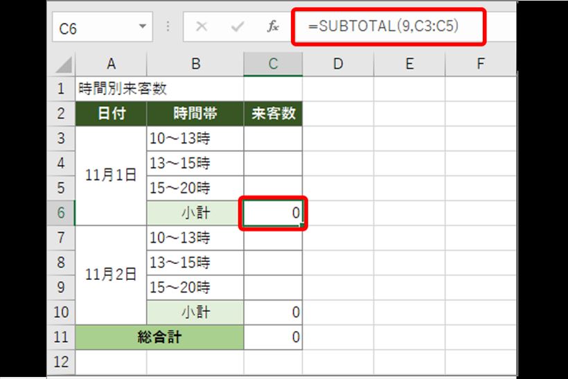Viewport: 568px width, 379px height.
Task: Select the title cell 時間別来客数
Action: (x=112, y=89)
